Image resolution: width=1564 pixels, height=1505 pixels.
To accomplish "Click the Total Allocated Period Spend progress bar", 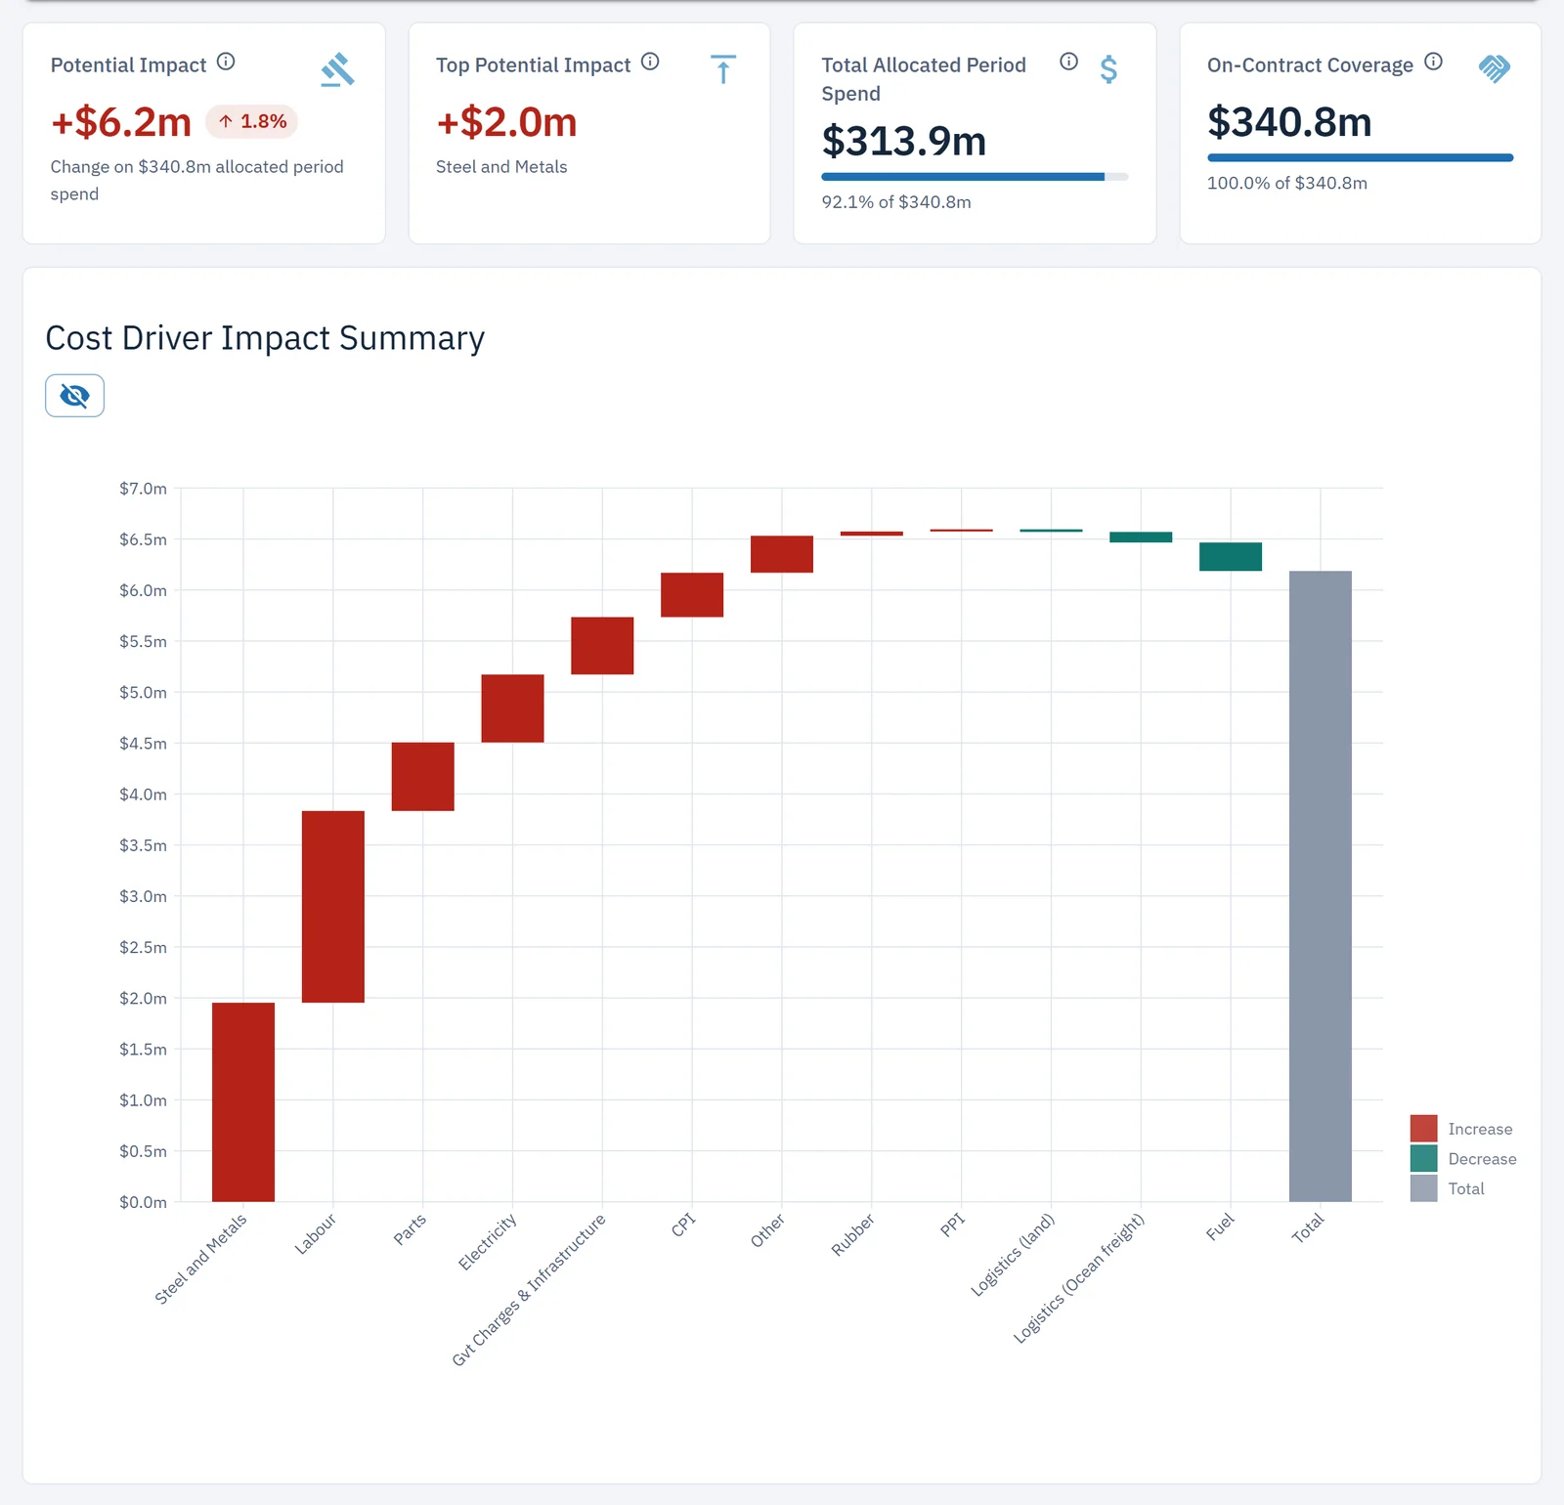I will click(975, 177).
